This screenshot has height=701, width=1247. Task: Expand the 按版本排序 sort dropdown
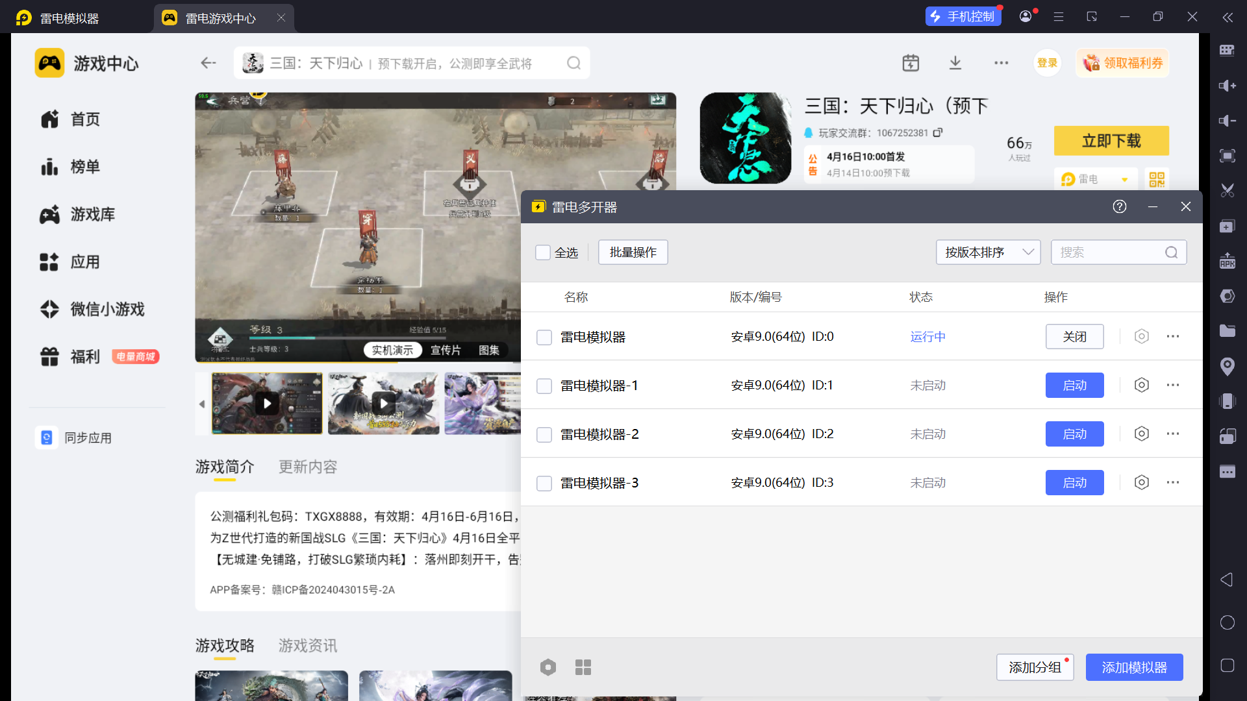(x=988, y=252)
